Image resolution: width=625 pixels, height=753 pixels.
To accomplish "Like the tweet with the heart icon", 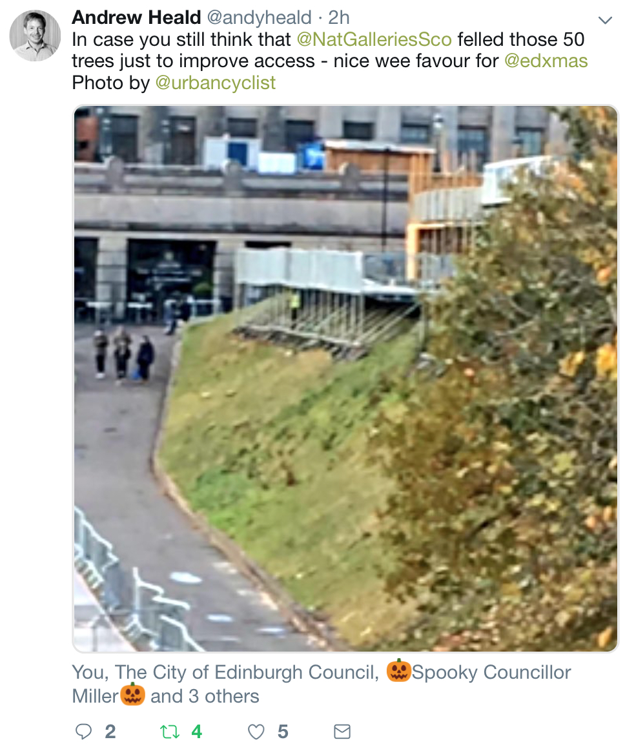I will click(256, 732).
